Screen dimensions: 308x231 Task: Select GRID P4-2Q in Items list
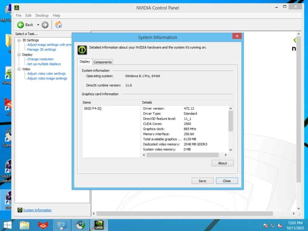(x=93, y=108)
